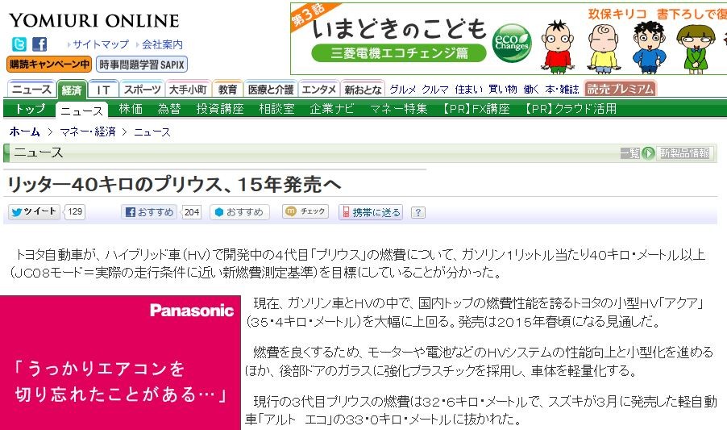Click the Facebook count 204
The width and height of the screenshot is (727, 430).
[192, 212]
